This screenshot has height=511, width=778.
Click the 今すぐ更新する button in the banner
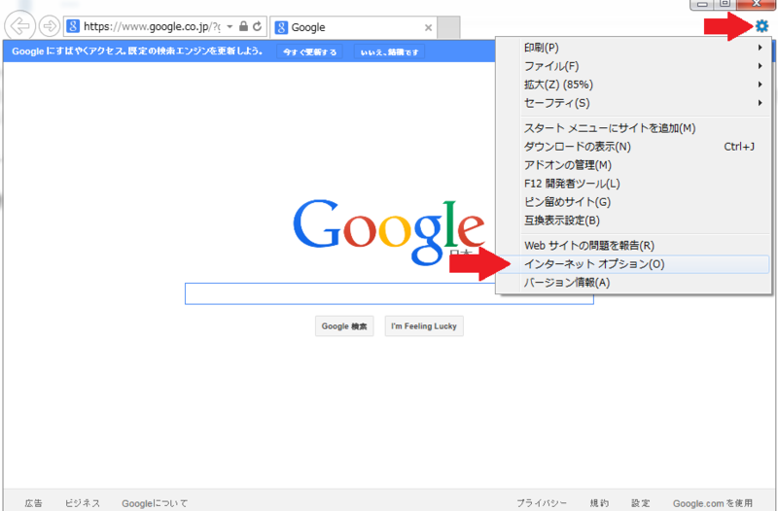tap(310, 51)
